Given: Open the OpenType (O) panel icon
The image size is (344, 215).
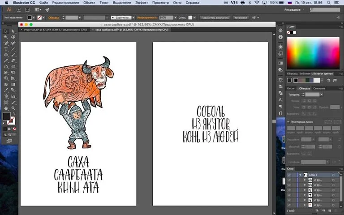Looking at the screenshot, I should tap(280, 113).
